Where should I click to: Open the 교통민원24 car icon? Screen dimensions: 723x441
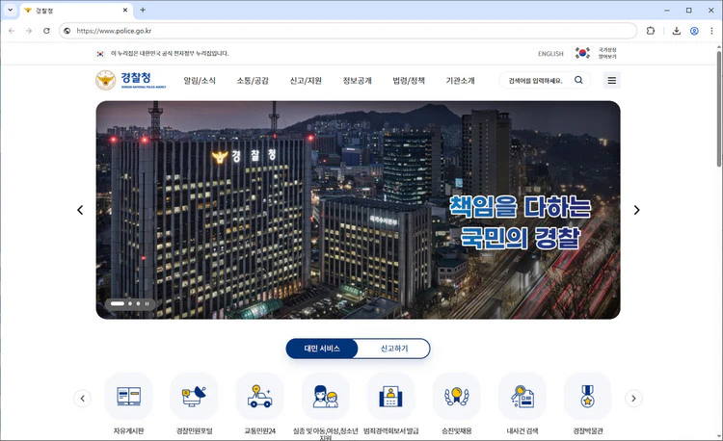click(x=259, y=397)
